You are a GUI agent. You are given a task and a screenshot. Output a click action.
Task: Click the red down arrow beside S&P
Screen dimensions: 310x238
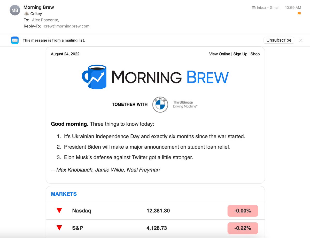point(59,228)
